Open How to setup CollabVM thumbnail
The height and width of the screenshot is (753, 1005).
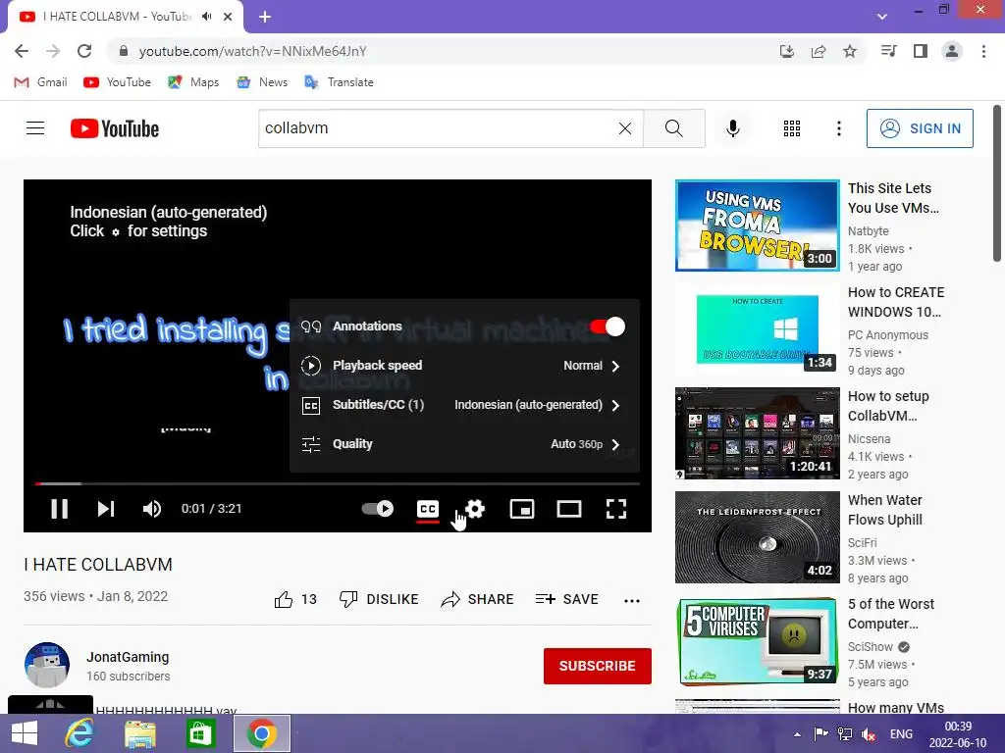tap(757, 432)
